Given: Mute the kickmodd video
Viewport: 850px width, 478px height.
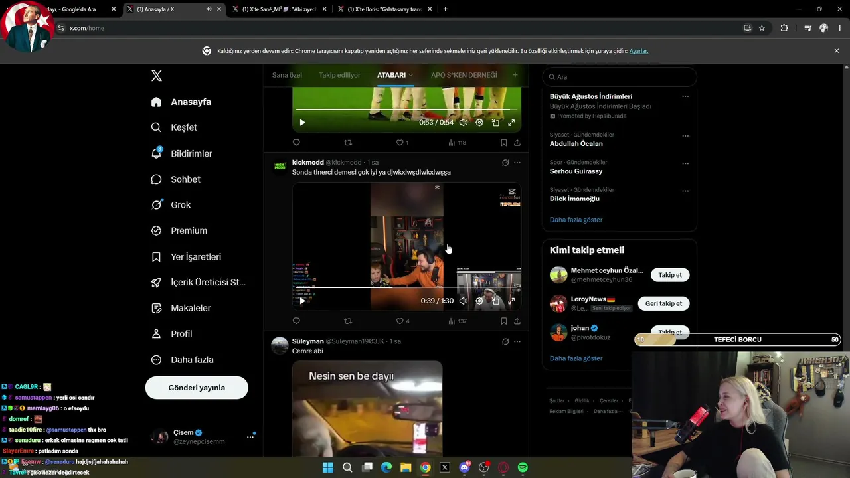Looking at the screenshot, I should [x=464, y=301].
